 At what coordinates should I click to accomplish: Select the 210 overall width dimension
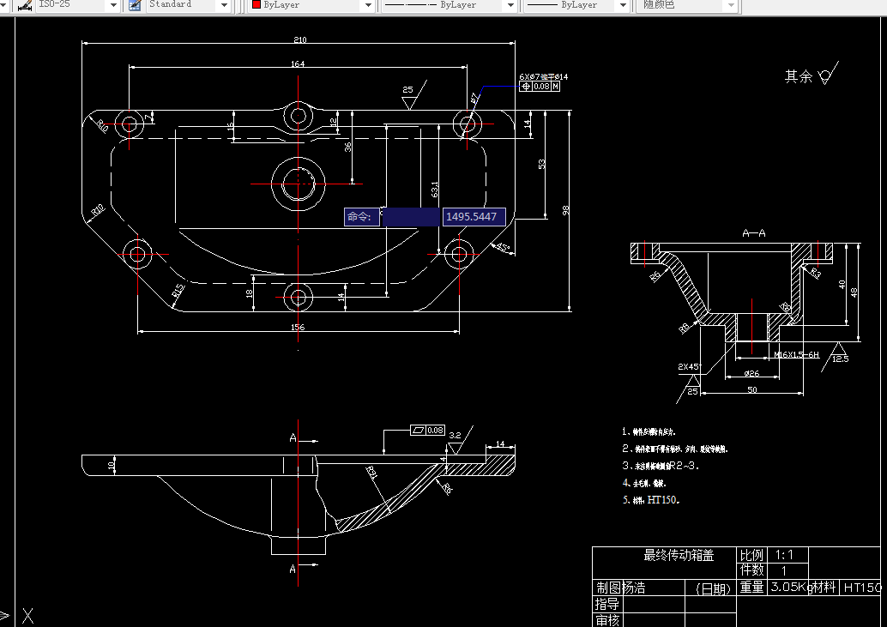tap(300, 39)
